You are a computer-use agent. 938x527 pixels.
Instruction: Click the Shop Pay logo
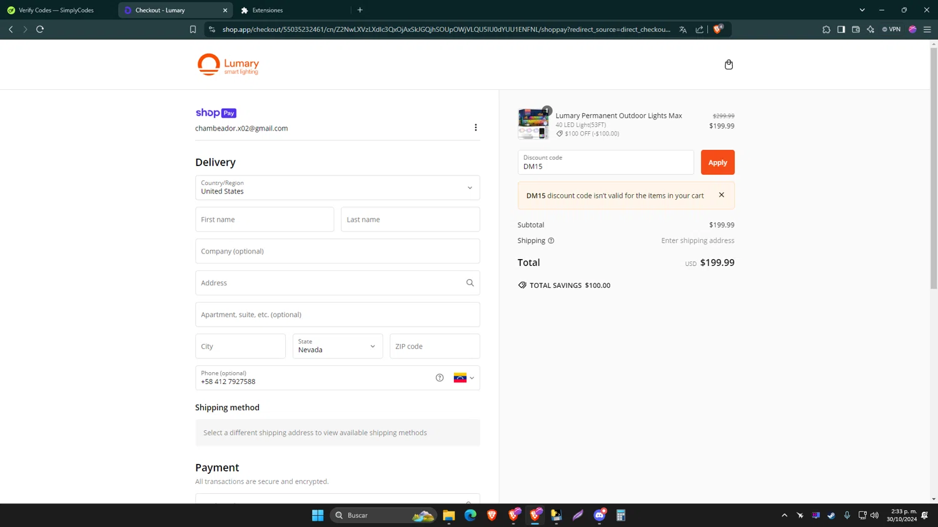coord(216,113)
